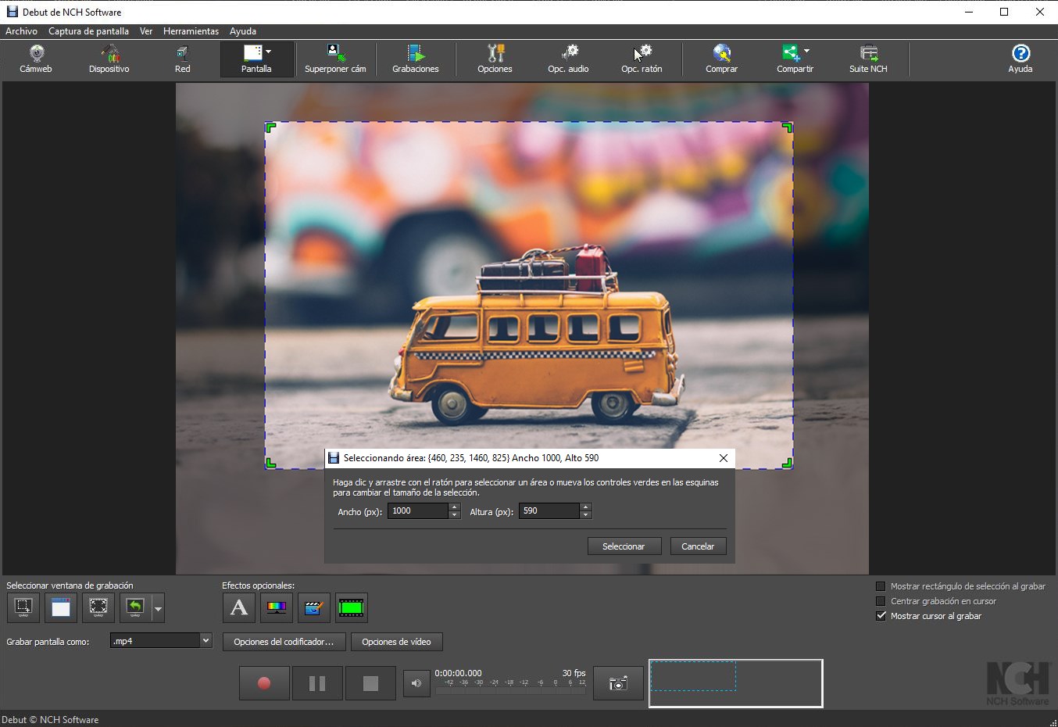1058x727 pixels.
Task: Open Opciones del codificador
Action: tap(284, 642)
